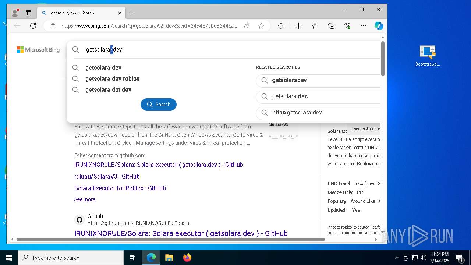Open the volume tray icon
This screenshot has height=265, width=471.
pos(424,258)
